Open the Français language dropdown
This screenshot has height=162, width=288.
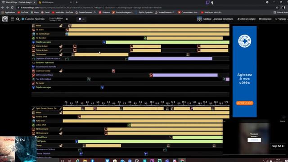click(281, 19)
